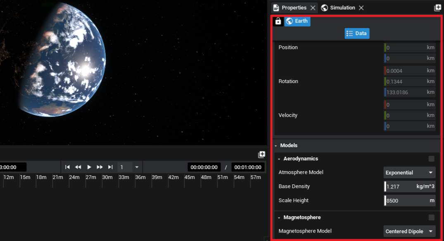Click the Scale Height label

pos(293,200)
